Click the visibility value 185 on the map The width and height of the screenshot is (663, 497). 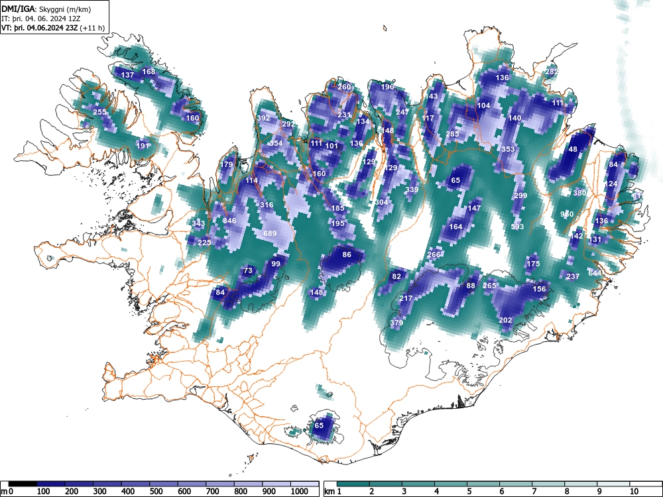338,208
